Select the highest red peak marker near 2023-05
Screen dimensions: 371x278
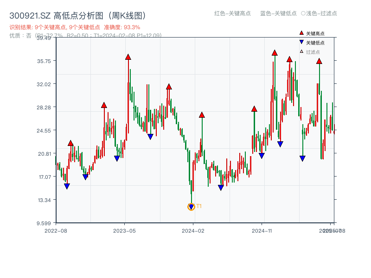click(127, 57)
